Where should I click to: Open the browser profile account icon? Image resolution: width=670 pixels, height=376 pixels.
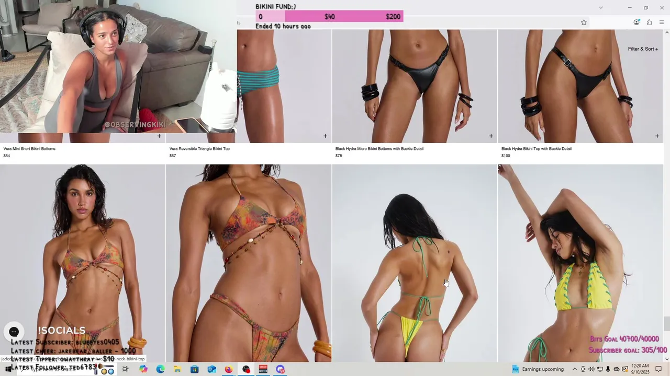click(636, 22)
